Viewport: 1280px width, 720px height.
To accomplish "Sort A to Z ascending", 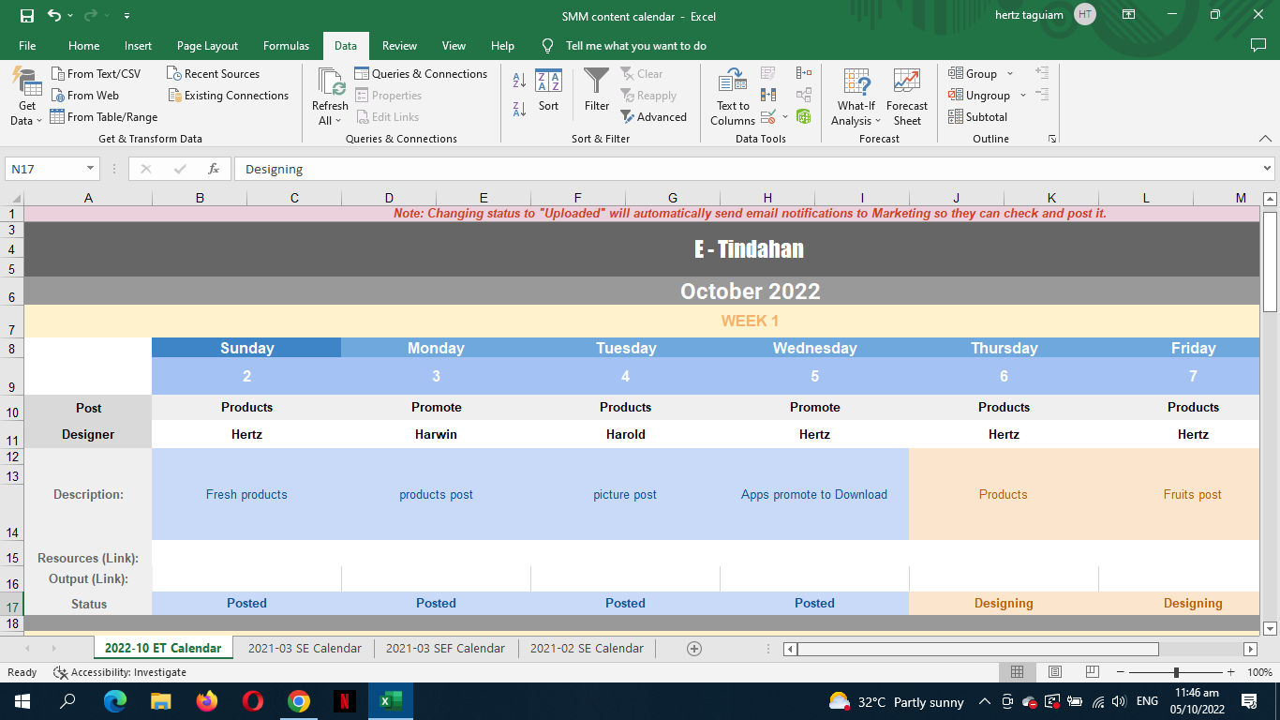I will click(519, 82).
